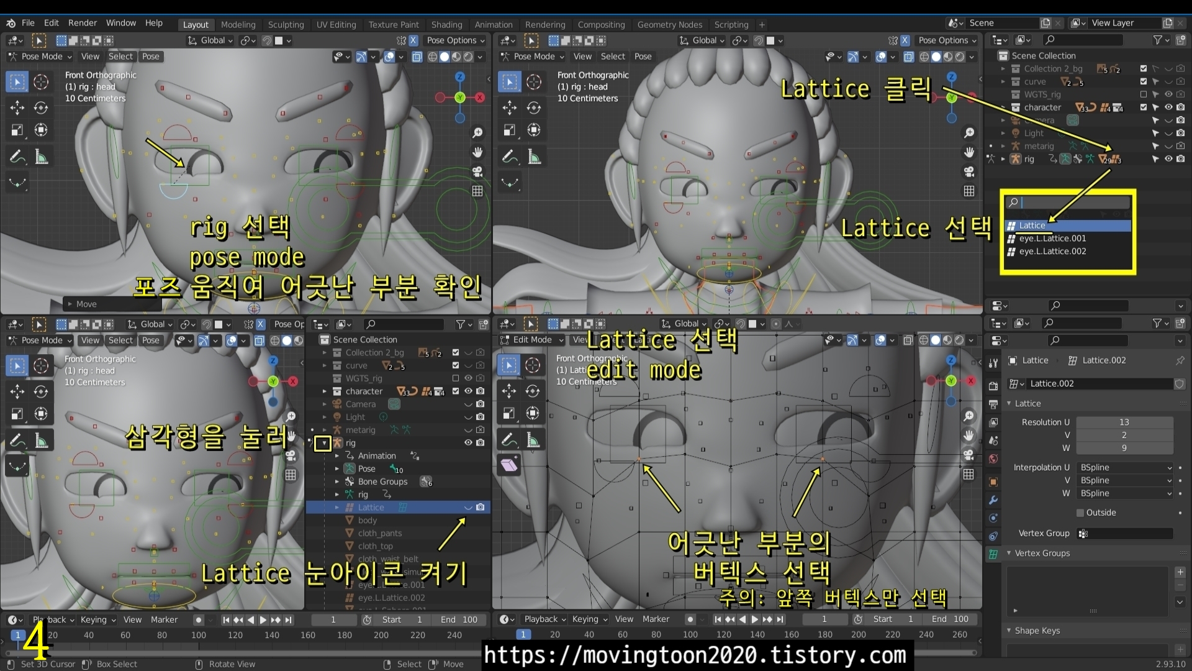Toggle X-ray icon in top-left viewport header
This screenshot has width=1192, height=671.
click(417, 57)
